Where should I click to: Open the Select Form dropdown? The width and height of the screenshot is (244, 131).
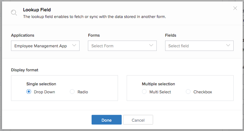coord(122,46)
